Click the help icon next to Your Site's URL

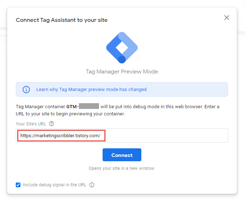pyautogui.click(x=51, y=124)
